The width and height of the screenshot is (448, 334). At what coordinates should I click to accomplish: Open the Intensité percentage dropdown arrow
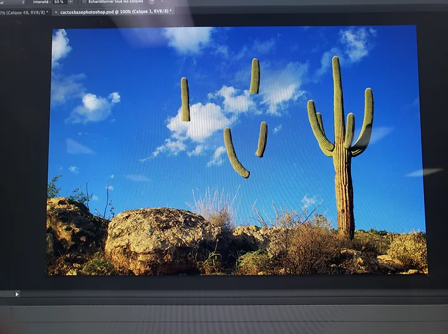coord(71,2)
